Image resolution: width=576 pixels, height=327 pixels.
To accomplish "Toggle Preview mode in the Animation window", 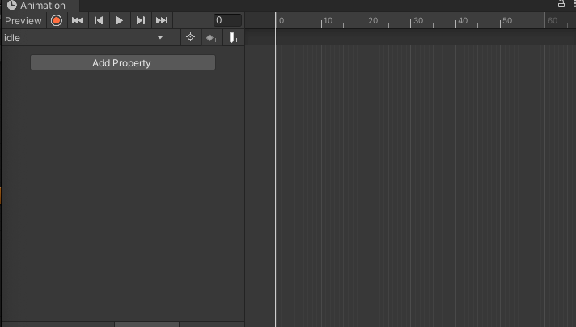I will pos(23,20).
